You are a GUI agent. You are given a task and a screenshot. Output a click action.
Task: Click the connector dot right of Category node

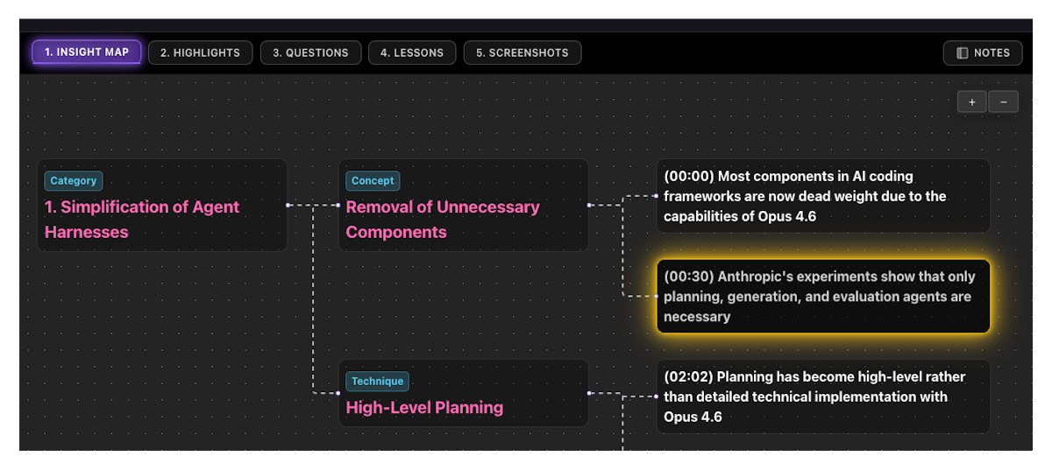click(x=288, y=206)
